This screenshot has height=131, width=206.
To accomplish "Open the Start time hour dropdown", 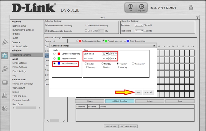I will pyautogui.click(x=105, y=53).
